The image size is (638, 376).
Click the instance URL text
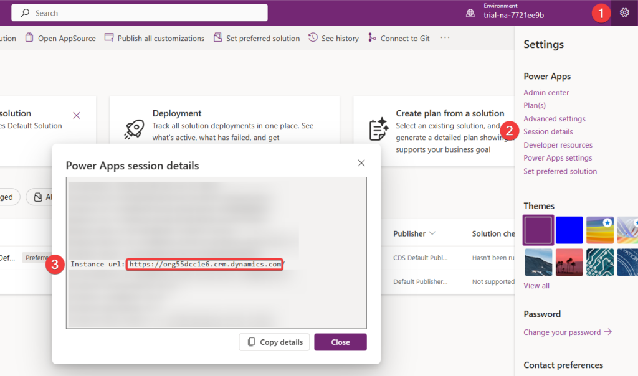tap(205, 264)
